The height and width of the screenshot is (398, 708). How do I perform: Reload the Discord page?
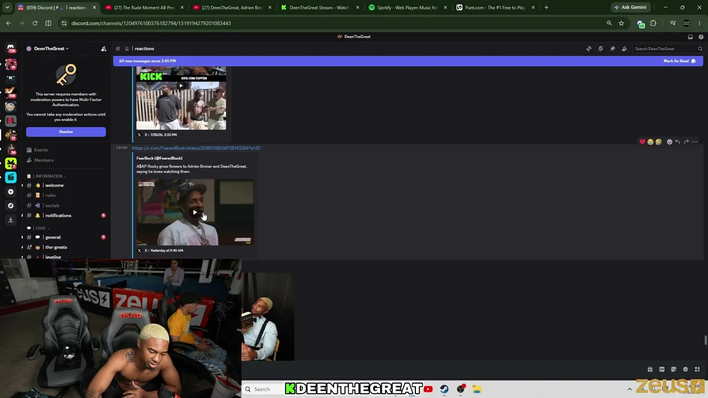point(35,23)
